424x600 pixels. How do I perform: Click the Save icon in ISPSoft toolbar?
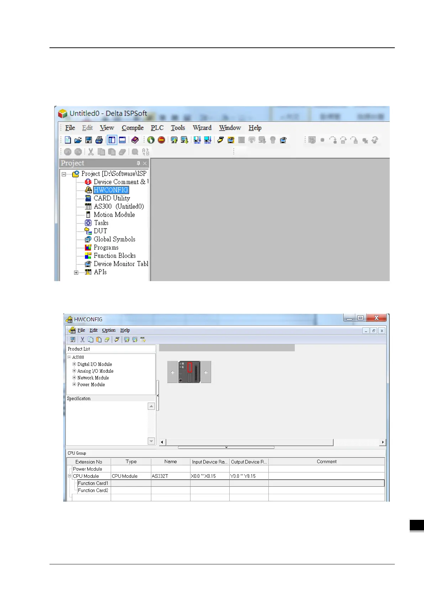pyautogui.click(x=89, y=140)
